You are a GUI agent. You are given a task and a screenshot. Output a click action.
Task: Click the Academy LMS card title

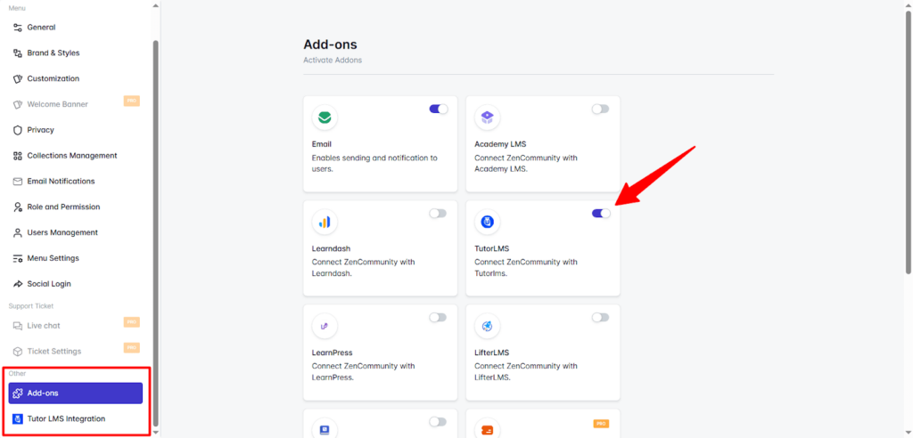500,143
